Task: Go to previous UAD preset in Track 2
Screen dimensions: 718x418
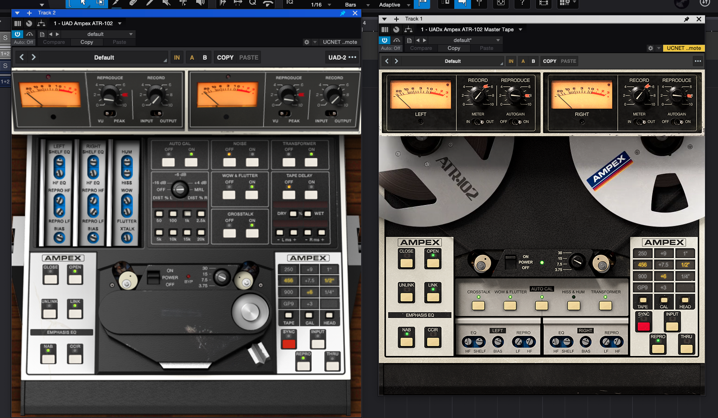Action: pyautogui.click(x=21, y=57)
